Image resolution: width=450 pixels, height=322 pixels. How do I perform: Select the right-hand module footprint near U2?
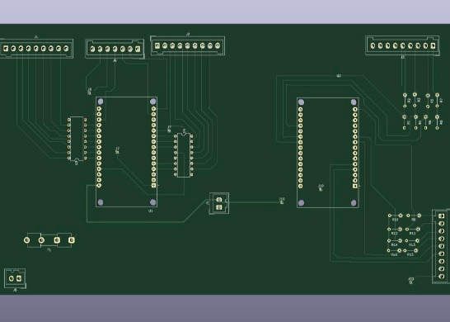(328, 153)
